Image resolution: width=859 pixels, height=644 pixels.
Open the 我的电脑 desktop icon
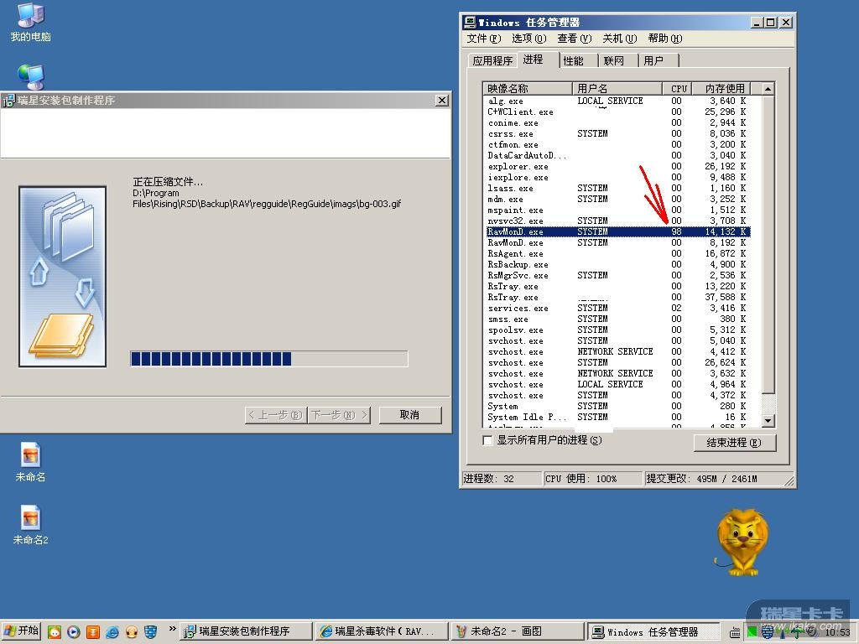click(x=30, y=22)
